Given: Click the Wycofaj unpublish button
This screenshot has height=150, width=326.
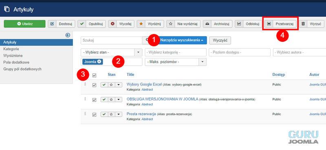Looking at the screenshot, I should (121, 24).
